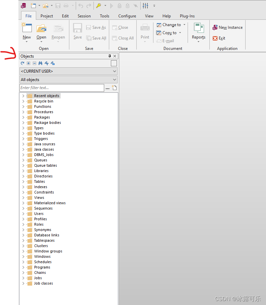Click in the Enter filter text field

62,88
